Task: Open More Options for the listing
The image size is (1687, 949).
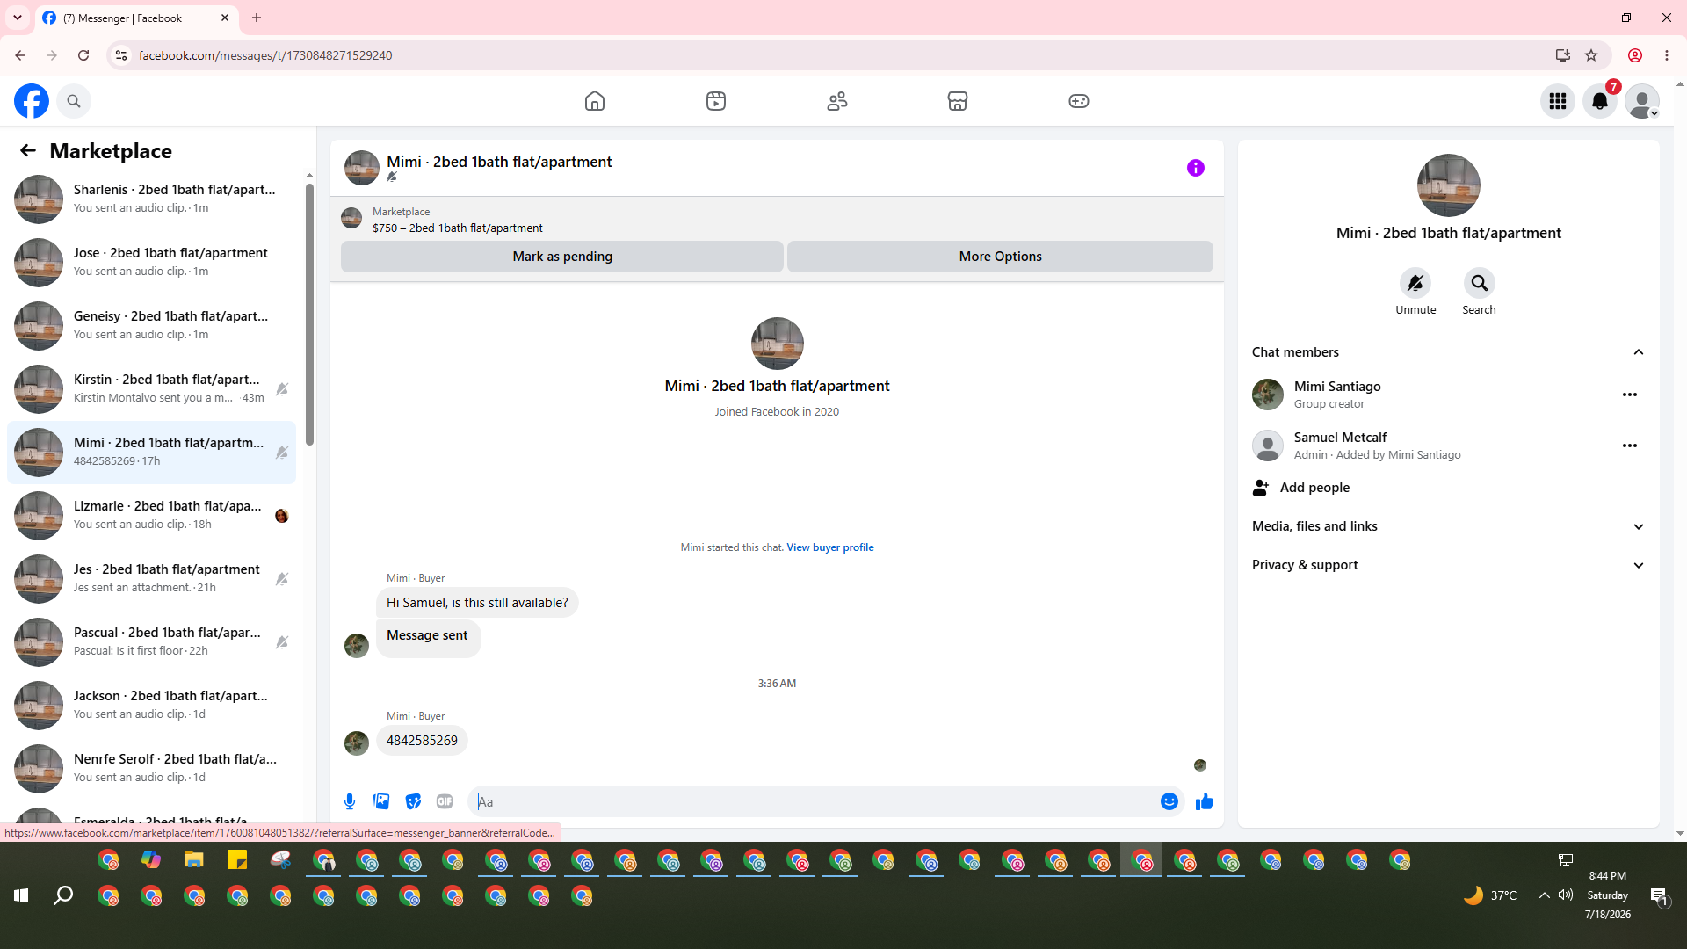Action: [x=1000, y=257]
